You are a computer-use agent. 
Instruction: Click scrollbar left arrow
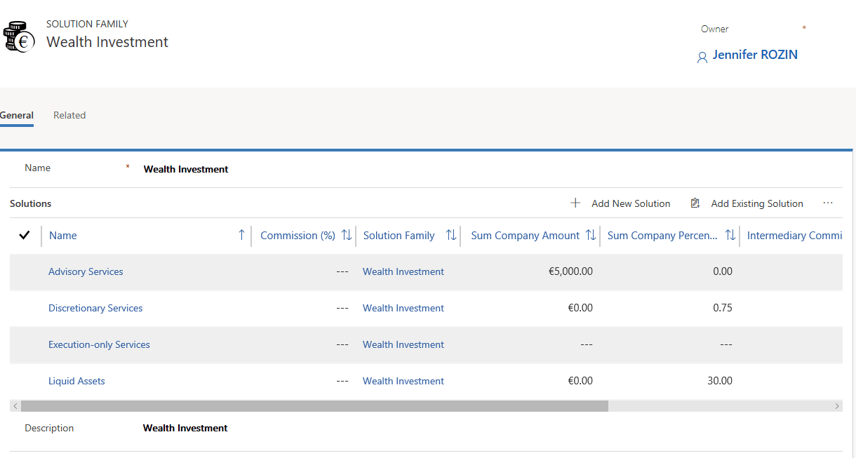click(x=15, y=406)
